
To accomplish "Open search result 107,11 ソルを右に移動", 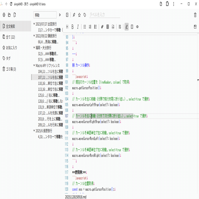I will (x=47, y=77).
